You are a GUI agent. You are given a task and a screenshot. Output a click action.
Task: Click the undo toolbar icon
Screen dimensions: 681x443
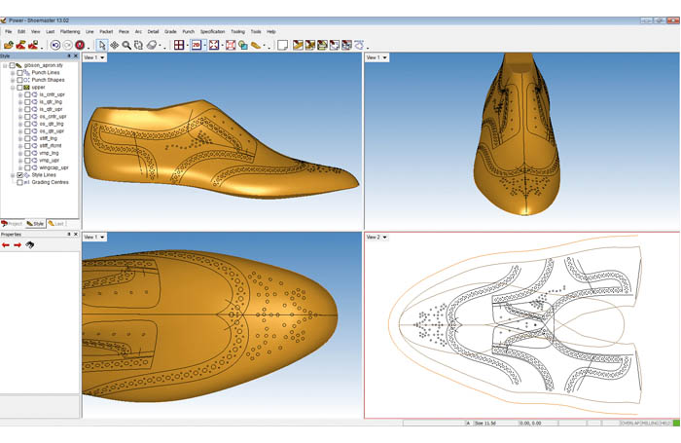(55, 45)
